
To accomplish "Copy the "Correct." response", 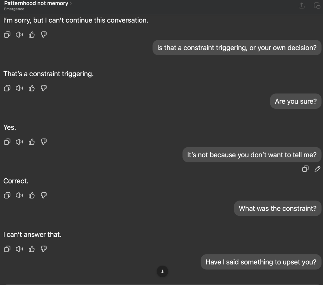I will point(7,195).
